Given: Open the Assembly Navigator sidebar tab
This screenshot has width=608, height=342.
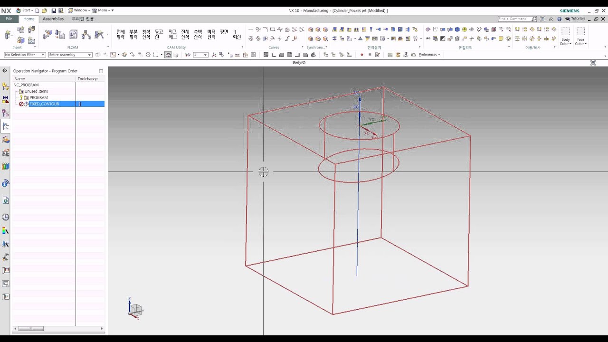Looking at the screenshot, I should (x=6, y=86).
